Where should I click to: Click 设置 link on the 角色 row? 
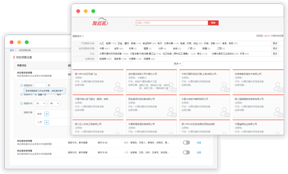(x=199, y=143)
